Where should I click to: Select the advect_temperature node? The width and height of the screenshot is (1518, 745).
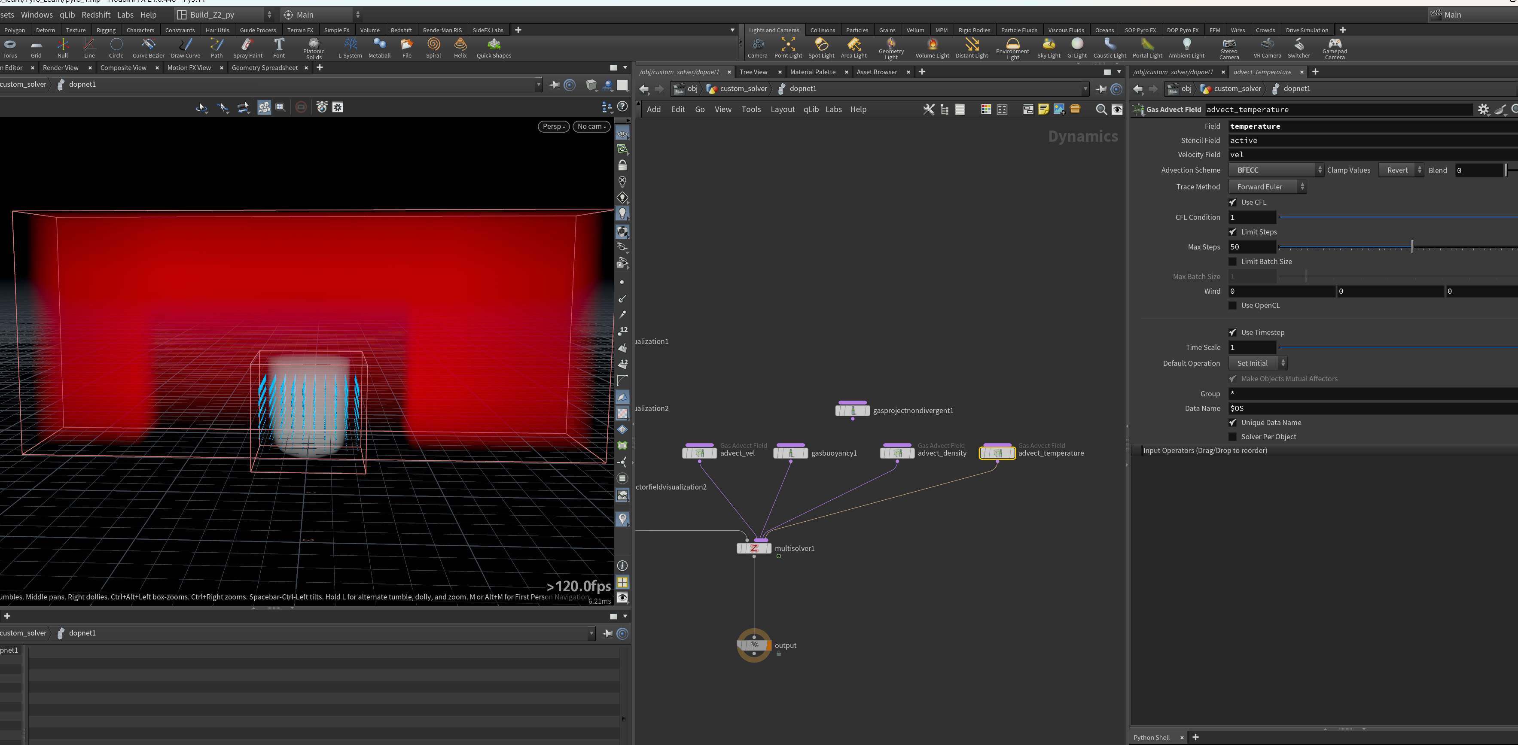(997, 453)
